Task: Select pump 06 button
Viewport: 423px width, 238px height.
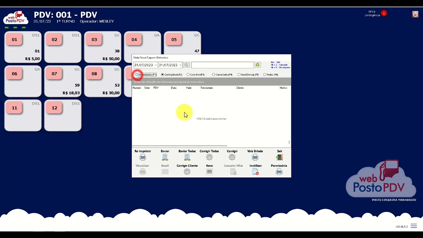Action: coord(15,74)
